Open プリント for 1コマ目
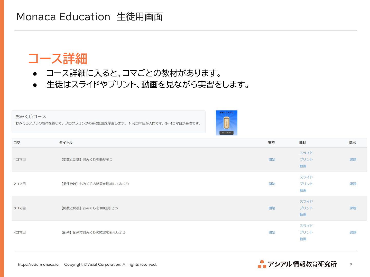370x277 pixels. point(306,160)
